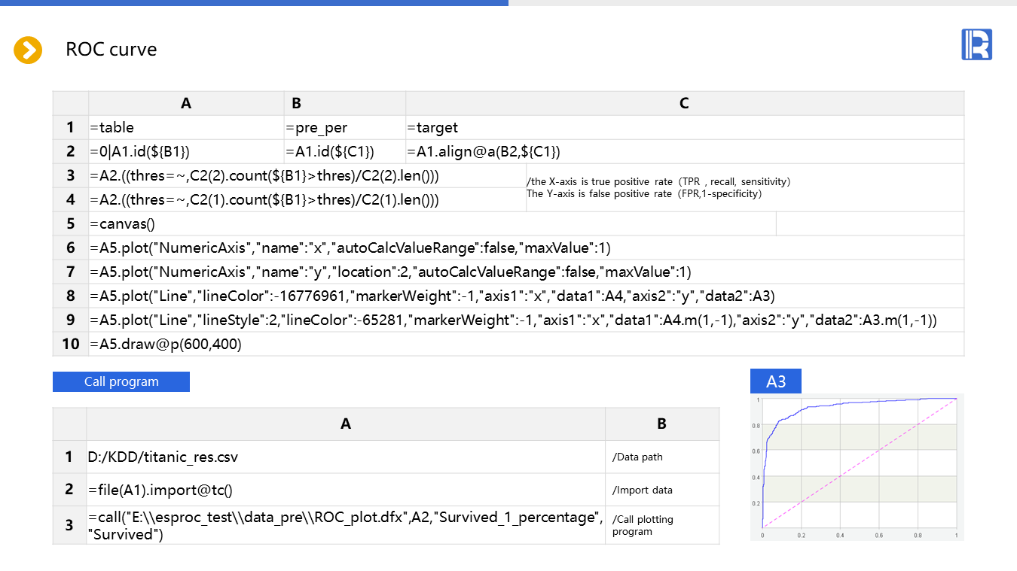Screen dimensions: 1017x571
Task: Select the =table cell
Action: pos(186,127)
